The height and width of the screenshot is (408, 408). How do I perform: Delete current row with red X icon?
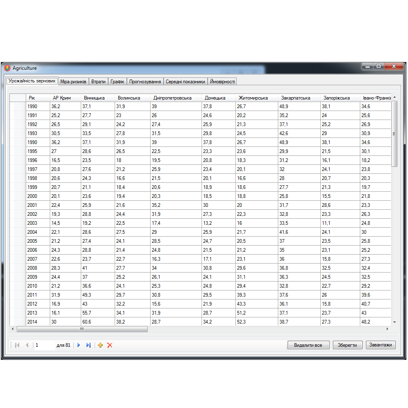click(110, 345)
